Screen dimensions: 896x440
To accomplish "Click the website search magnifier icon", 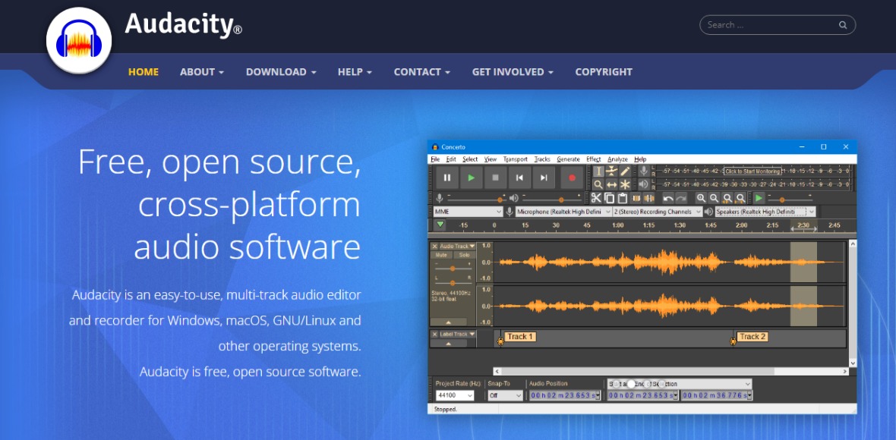I will (842, 25).
